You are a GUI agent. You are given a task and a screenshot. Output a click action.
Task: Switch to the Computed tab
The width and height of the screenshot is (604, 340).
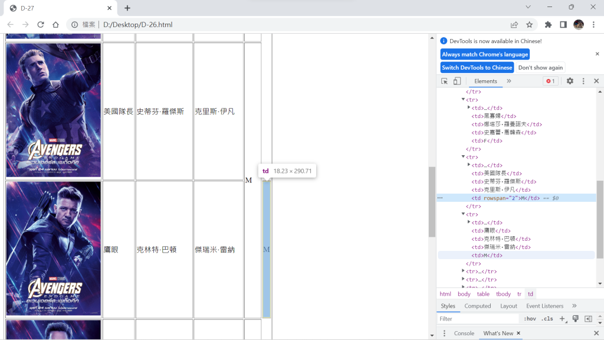click(x=478, y=306)
